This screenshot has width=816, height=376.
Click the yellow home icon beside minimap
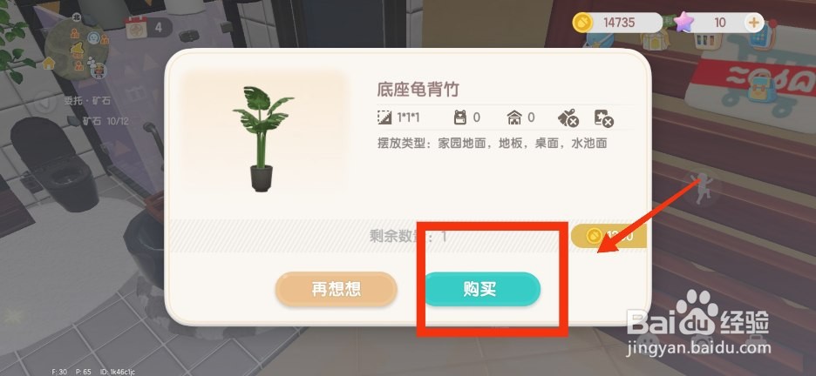tap(49, 64)
